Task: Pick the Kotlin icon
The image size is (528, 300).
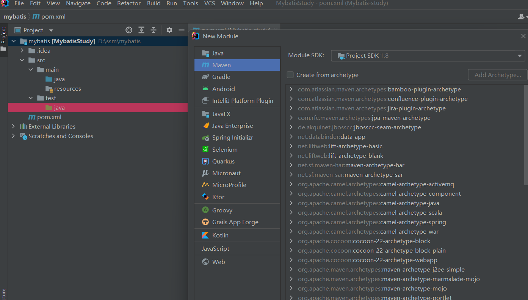Action: point(205,236)
